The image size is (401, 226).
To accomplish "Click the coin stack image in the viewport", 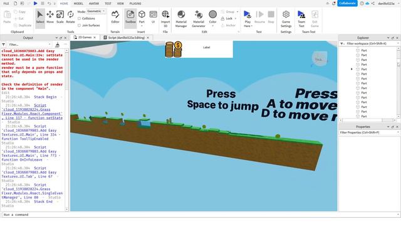I will click(x=174, y=49).
